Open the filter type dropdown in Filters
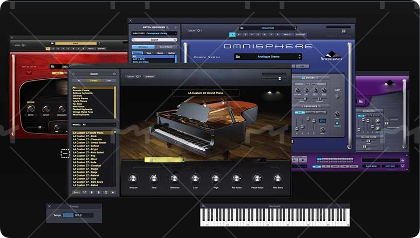 point(310,84)
